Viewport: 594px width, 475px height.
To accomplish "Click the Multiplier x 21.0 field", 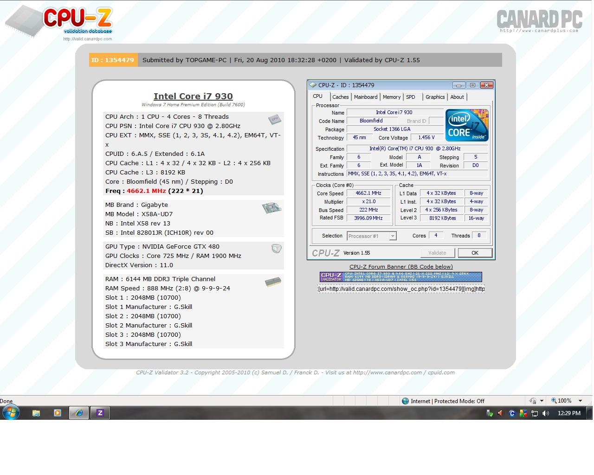I will 368,202.
